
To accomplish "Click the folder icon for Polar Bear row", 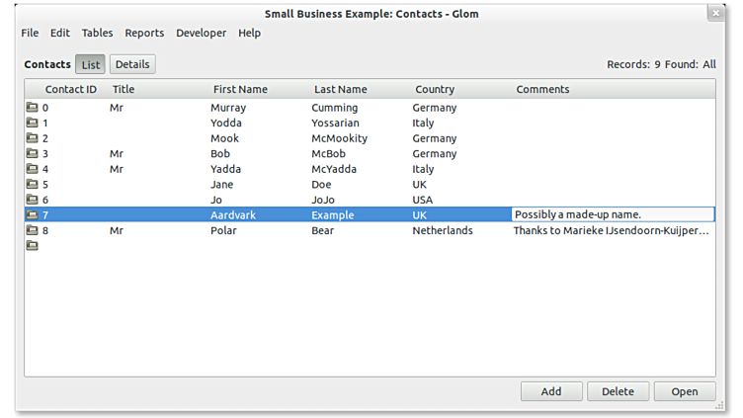I will coord(32,230).
